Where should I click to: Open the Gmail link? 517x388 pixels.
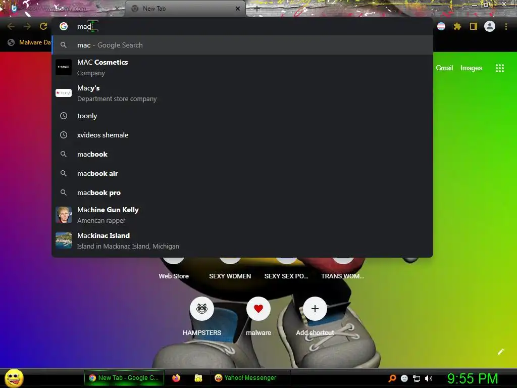(444, 68)
